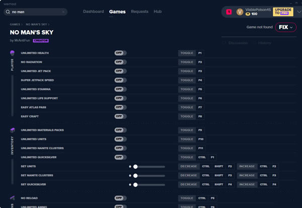Image resolution: width=302 pixels, height=208 pixels.
Task: Click the Set Units slider handle
Action: (x=135, y=166)
